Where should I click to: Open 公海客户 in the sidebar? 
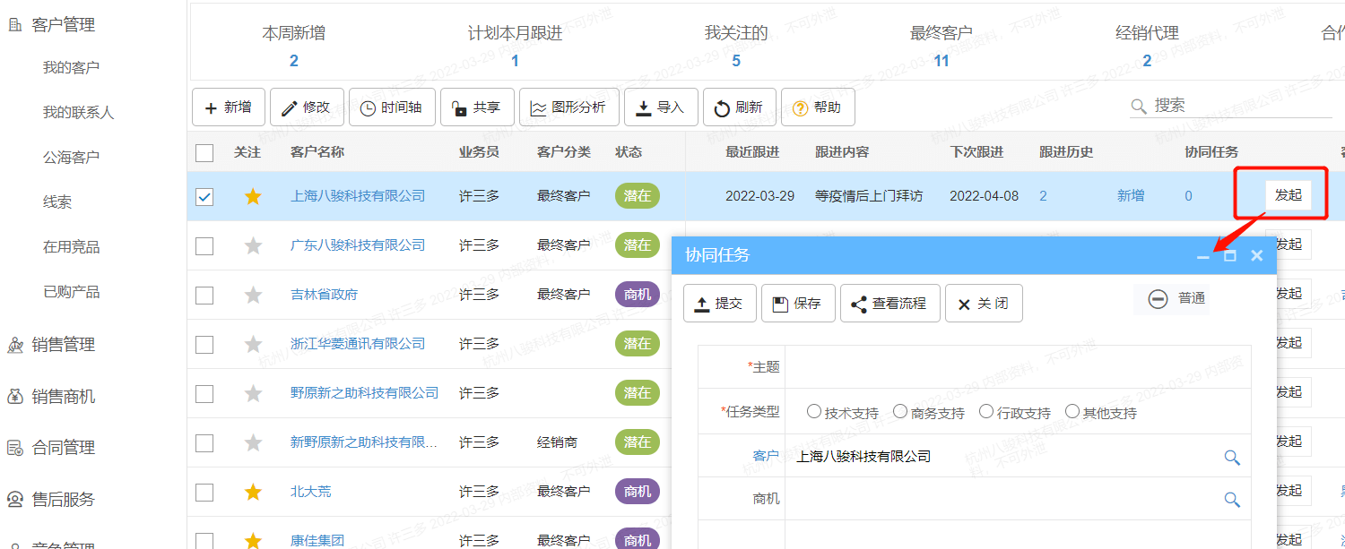coord(71,158)
